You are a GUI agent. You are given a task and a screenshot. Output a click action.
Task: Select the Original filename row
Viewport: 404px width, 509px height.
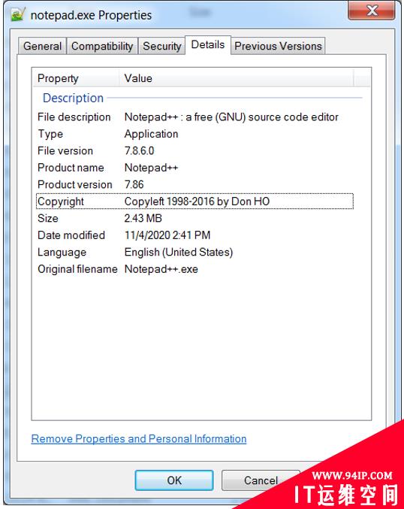(195, 268)
